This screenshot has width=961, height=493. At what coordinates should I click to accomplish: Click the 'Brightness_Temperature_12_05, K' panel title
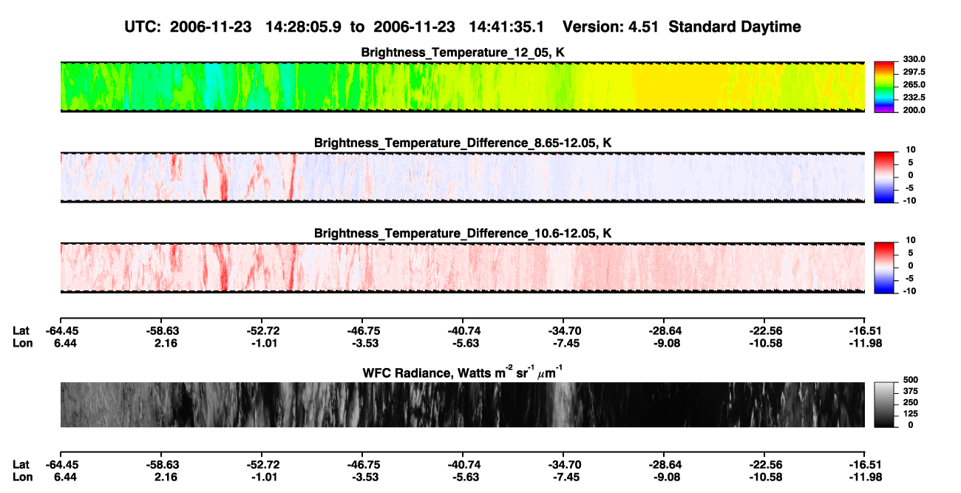463,52
